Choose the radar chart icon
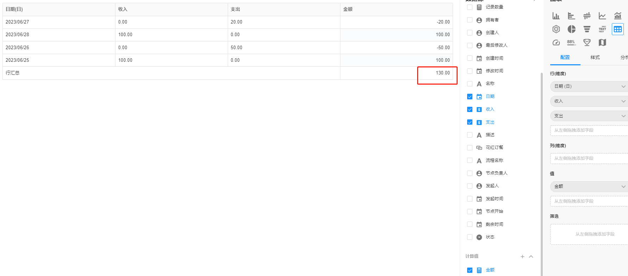The width and height of the screenshot is (628, 276). pos(556,29)
